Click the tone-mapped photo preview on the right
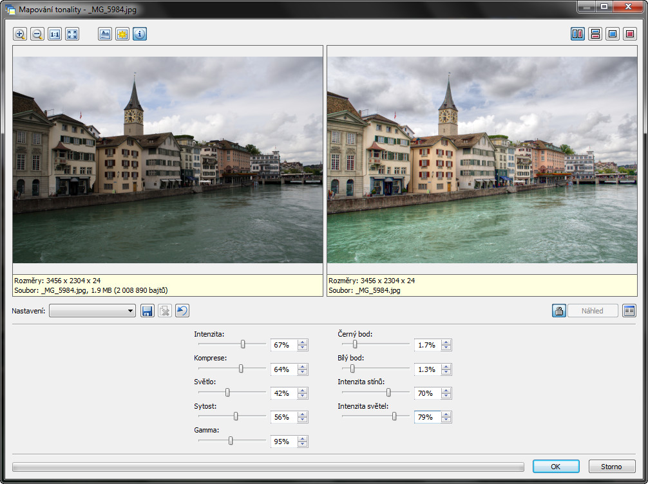The height and width of the screenshot is (484, 648). tap(482, 160)
